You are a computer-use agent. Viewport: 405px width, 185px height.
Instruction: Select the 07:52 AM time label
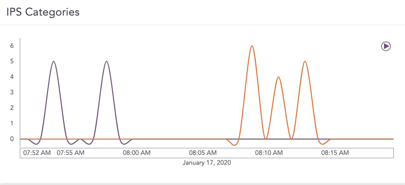(x=37, y=153)
